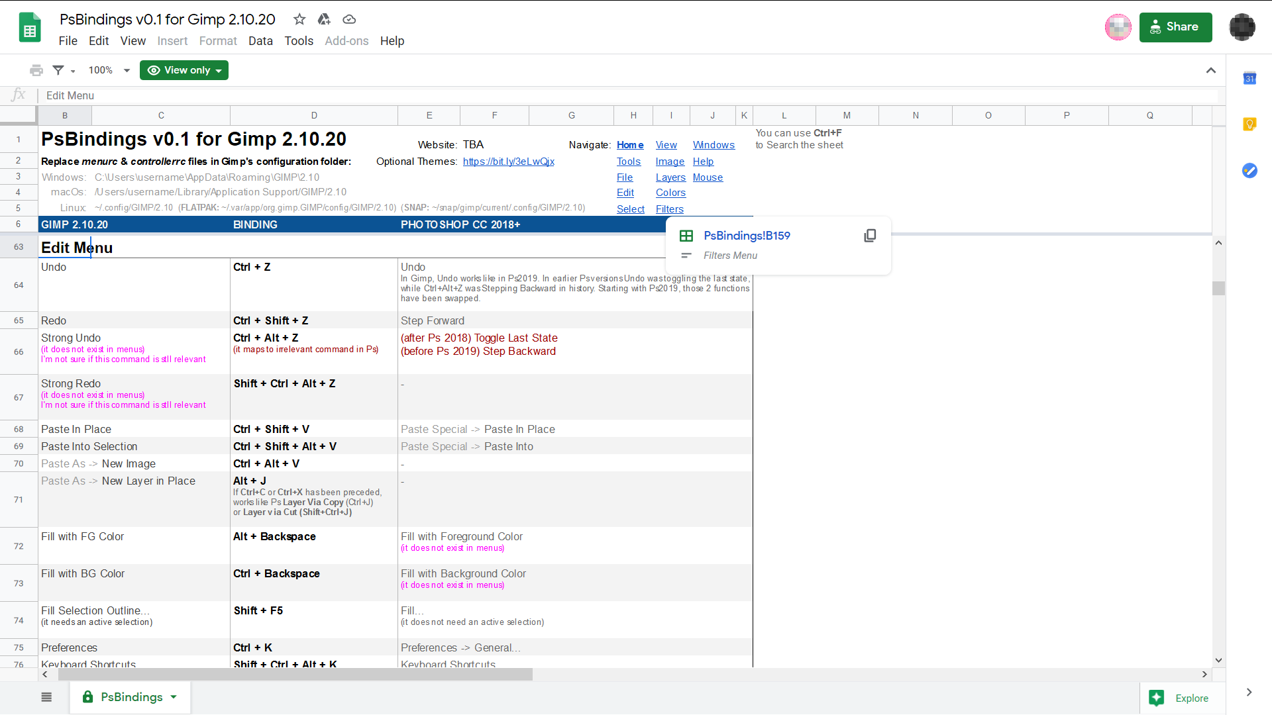
Task: Click the formula bar showing Edit Menu
Action: [629, 95]
